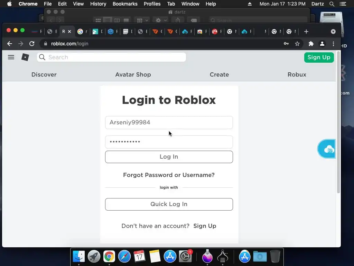This screenshot has width=354, height=266.
Task: Open the Discover page in Roblox
Action: point(44,75)
